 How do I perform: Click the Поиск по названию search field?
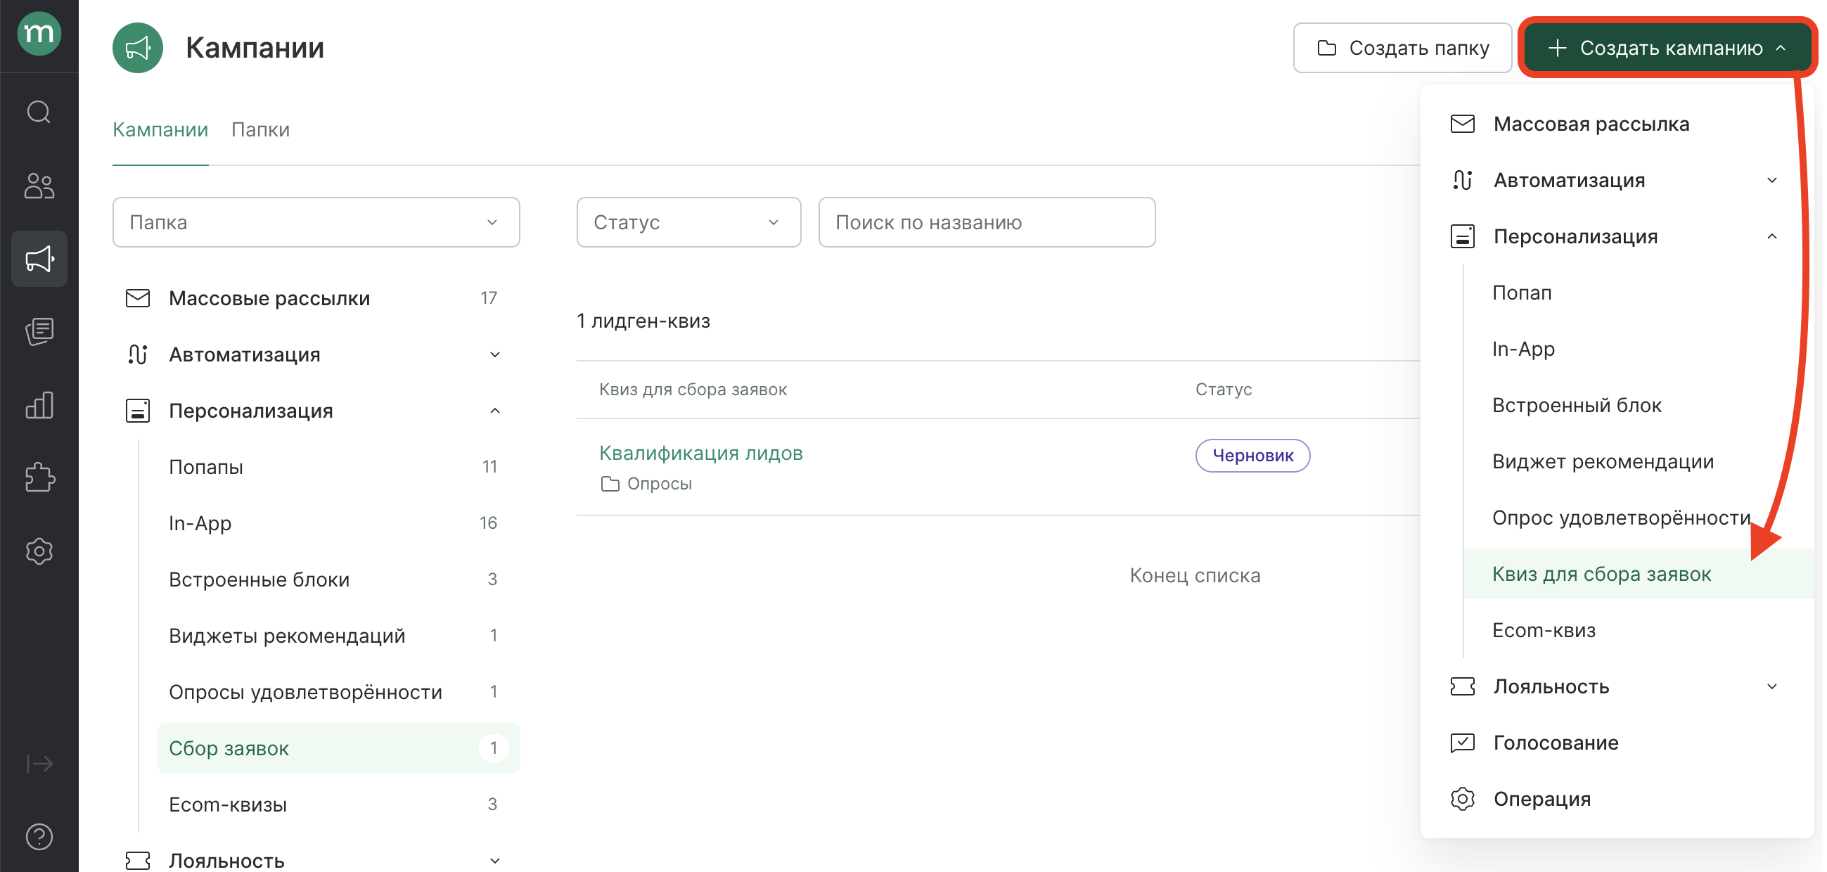(x=987, y=222)
